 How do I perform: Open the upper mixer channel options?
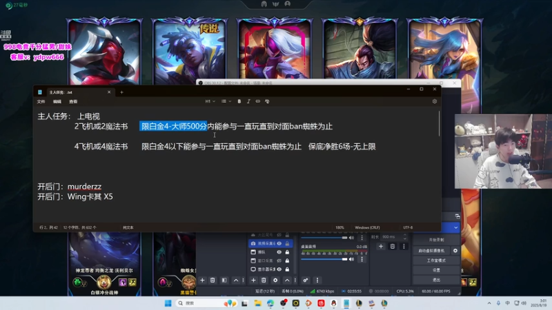(362, 238)
